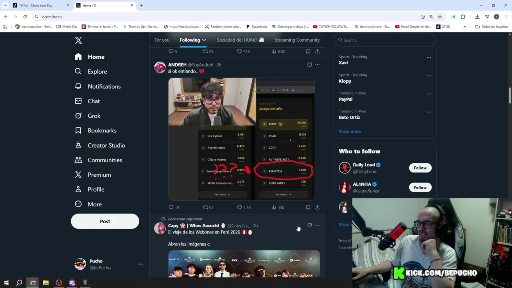Screen dimensions: 512x288
Task: Click the Grok icon on ANDREH's post
Action: (309, 64)
